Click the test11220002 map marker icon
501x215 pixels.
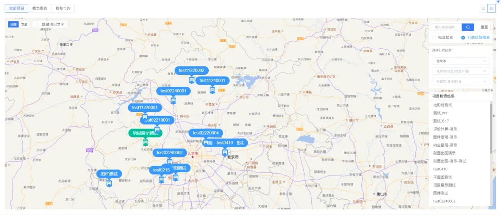click(x=191, y=80)
